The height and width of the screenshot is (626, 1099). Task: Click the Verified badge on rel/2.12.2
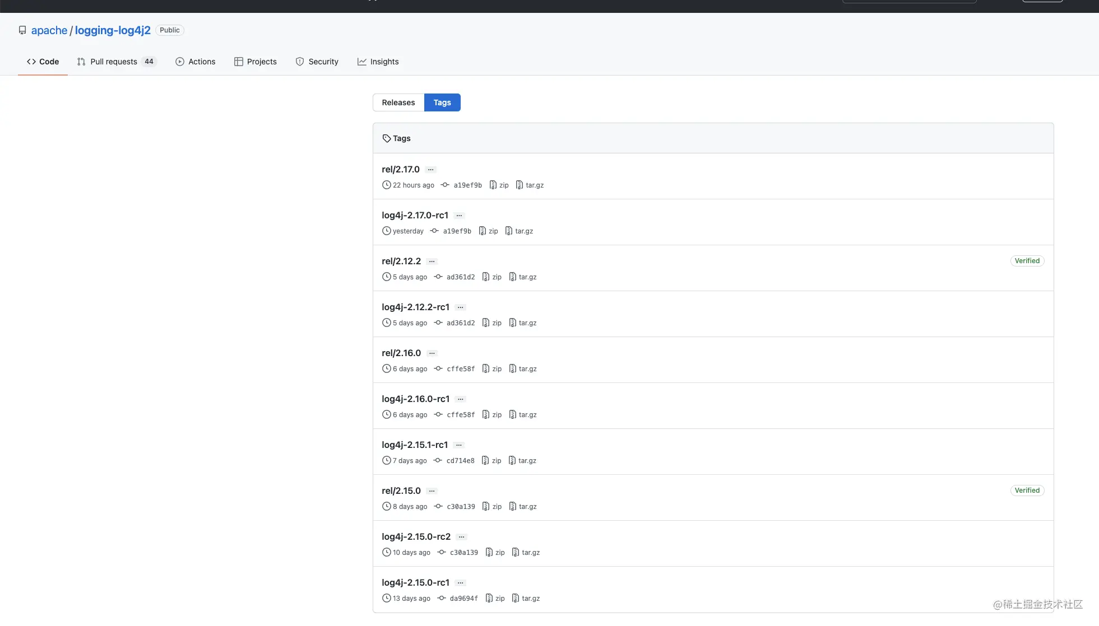click(1027, 261)
